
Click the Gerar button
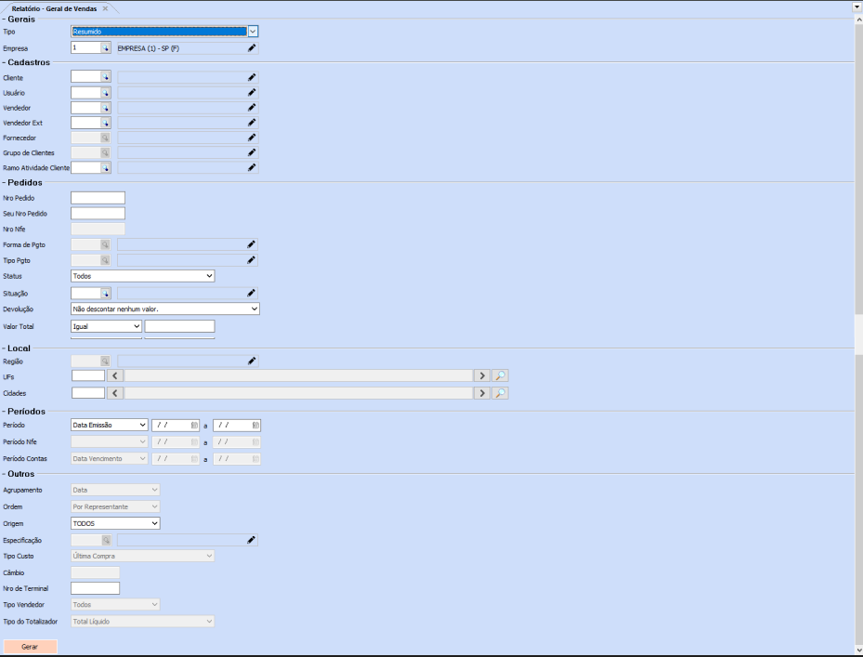click(30, 646)
